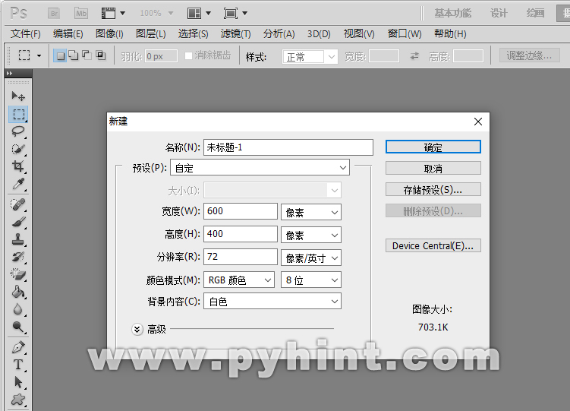Select the Paint Bucket tool
Screen dimensions: 570x411
tap(18, 292)
